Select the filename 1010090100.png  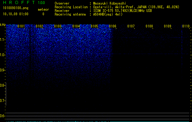[x=16, y=8]
